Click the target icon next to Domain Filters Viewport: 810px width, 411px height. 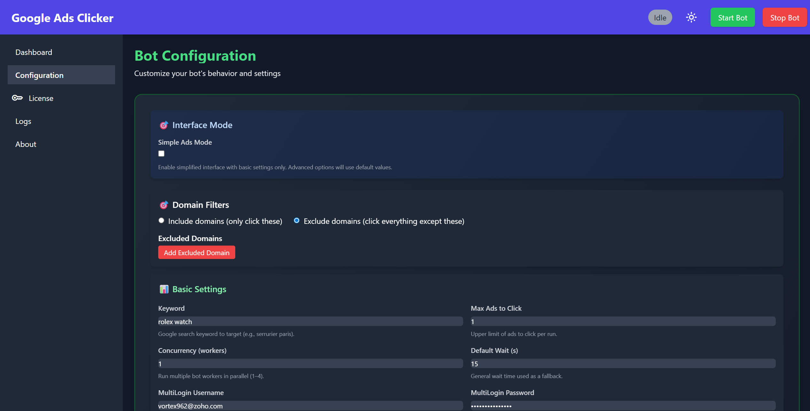click(164, 205)
